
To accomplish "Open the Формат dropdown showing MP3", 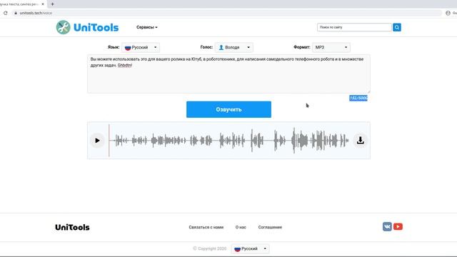I will coord(331,47).
